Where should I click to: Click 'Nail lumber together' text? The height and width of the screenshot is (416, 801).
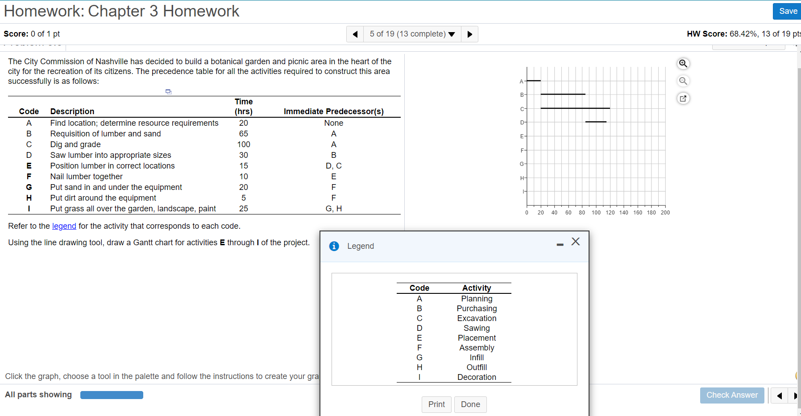[x=86, y=177]
